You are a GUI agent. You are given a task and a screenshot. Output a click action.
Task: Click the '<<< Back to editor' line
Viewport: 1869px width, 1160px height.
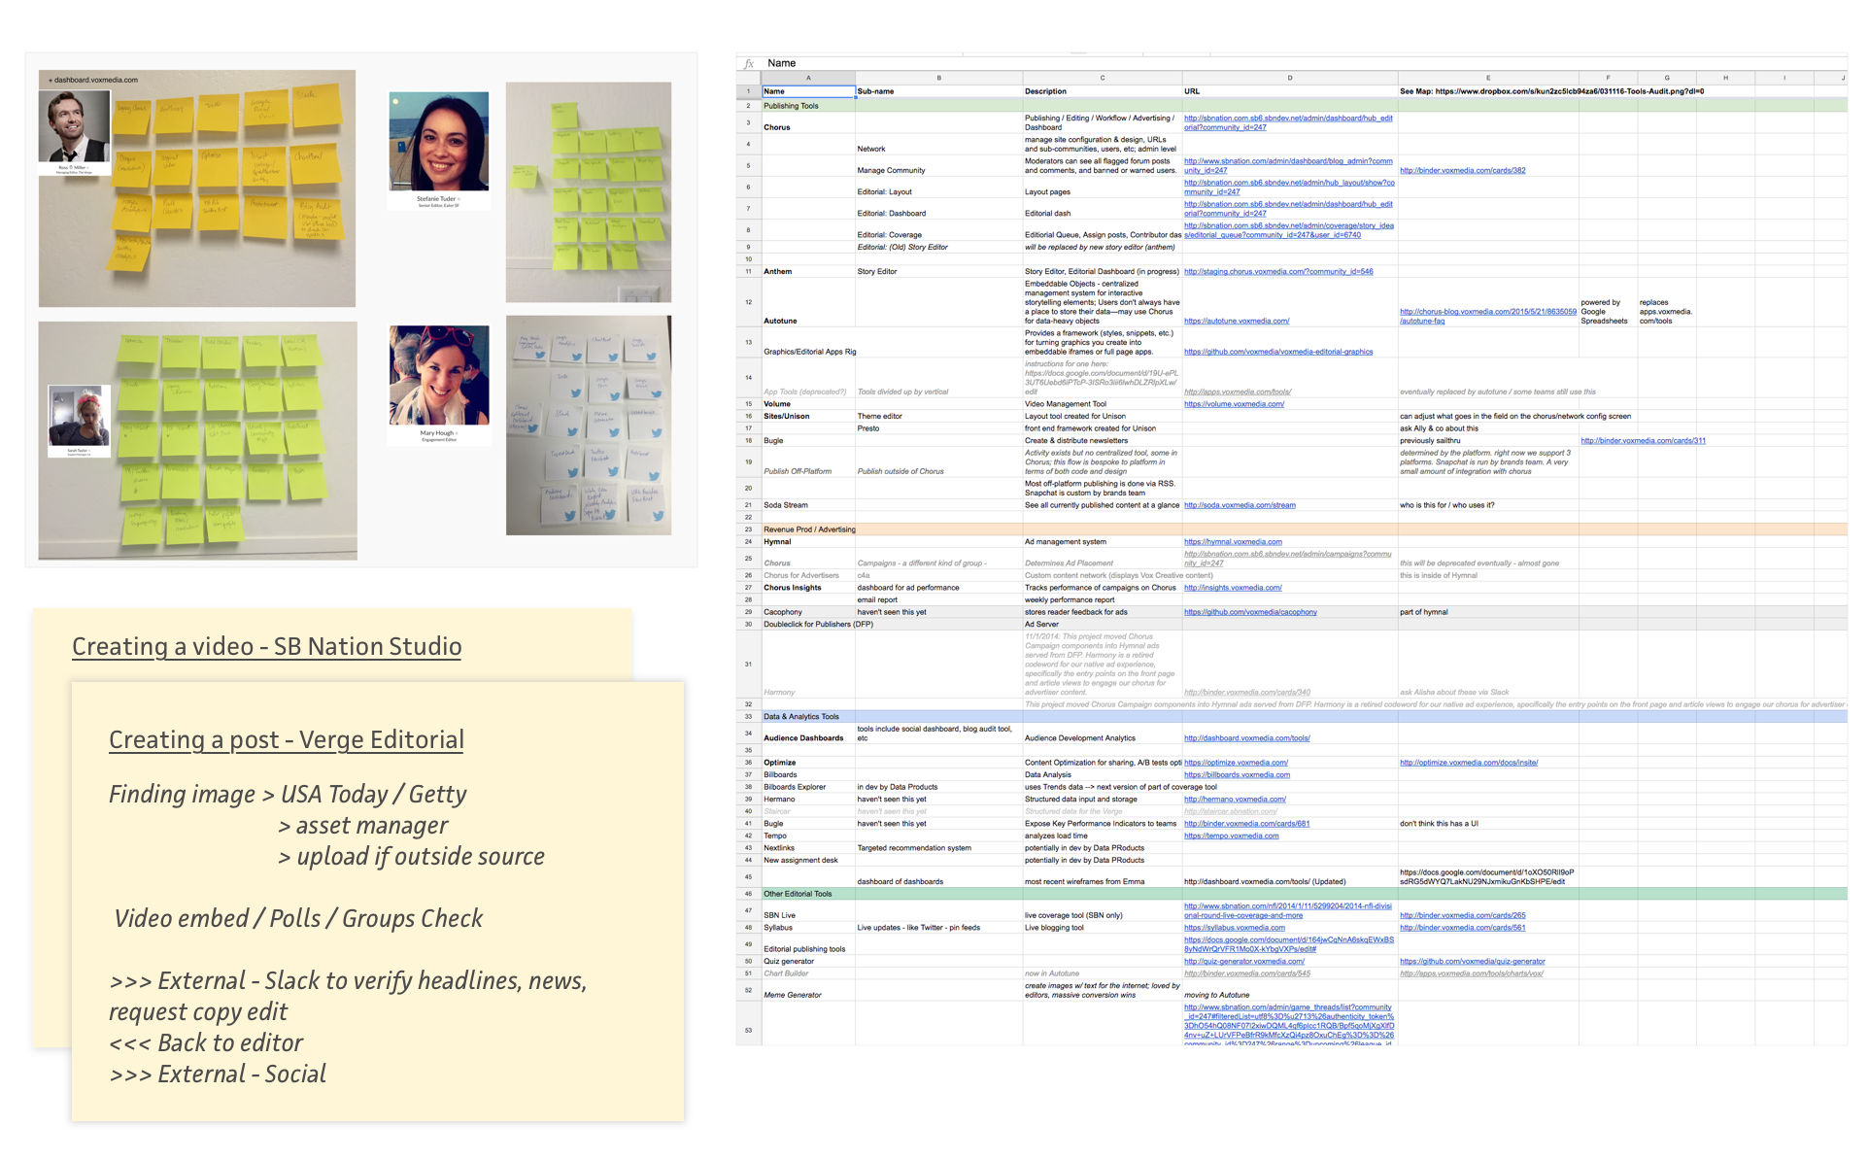click(x=206, y=1042)
